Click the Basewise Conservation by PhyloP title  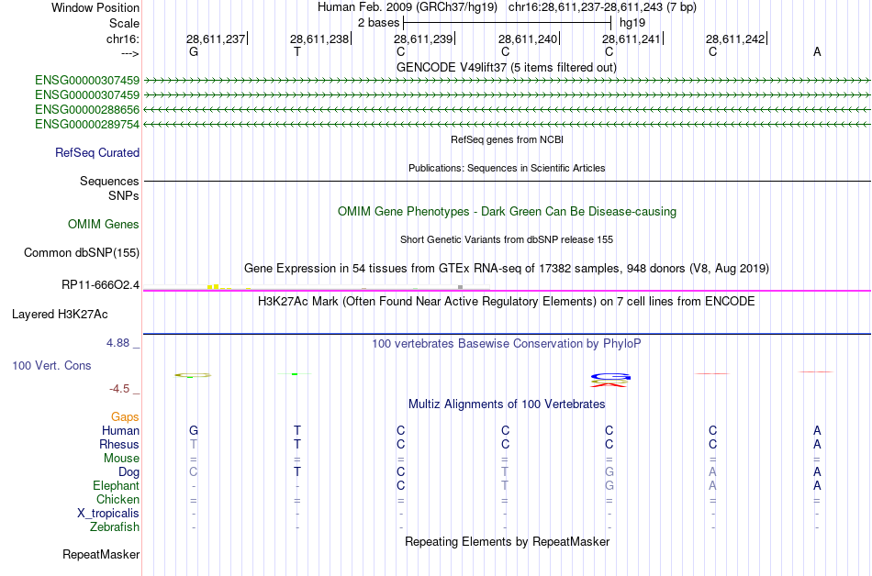(x=506, y=344)
